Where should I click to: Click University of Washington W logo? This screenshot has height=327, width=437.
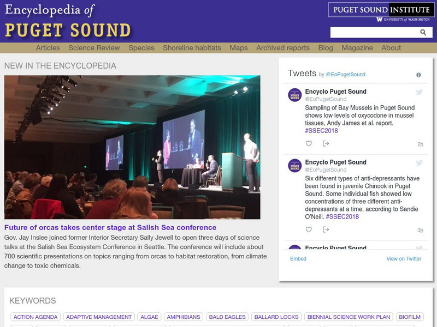click(379, 20)
